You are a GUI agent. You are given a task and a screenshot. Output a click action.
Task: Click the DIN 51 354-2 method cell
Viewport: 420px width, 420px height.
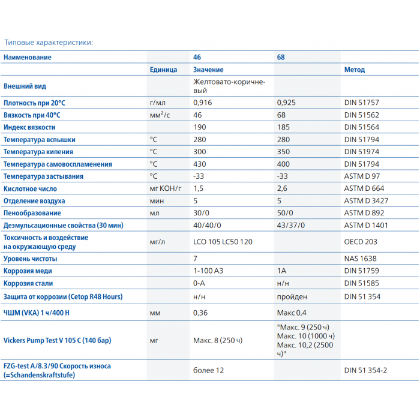pos(365,370)
